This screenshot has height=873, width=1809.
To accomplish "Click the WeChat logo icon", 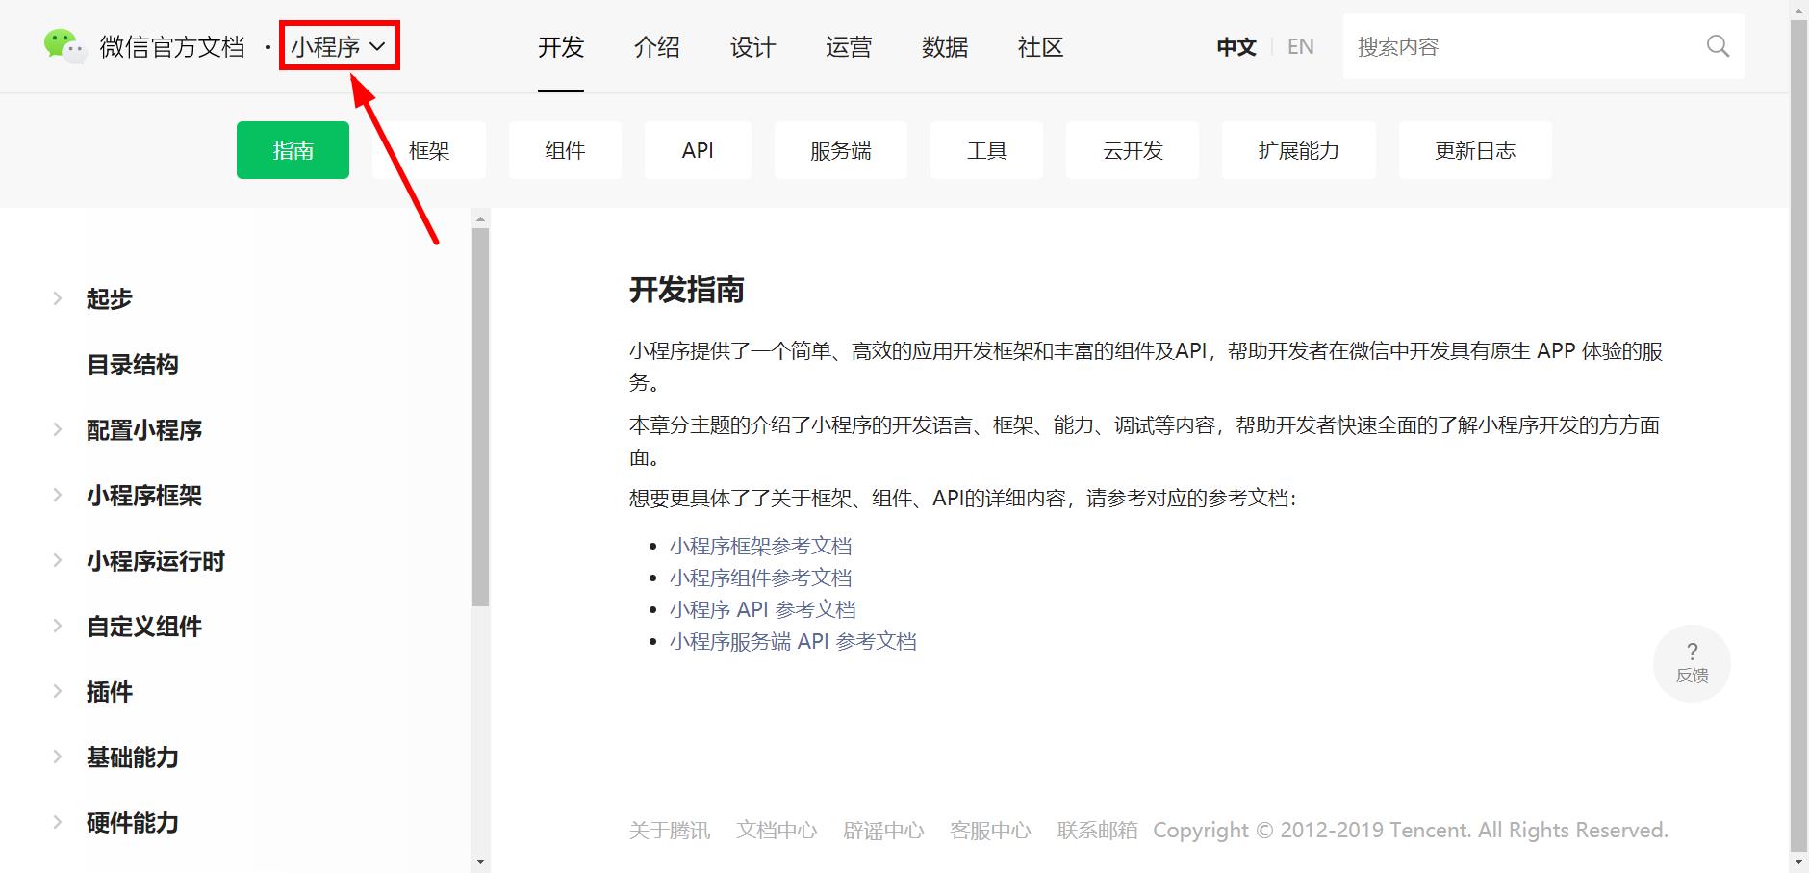I will click(64, 44).
